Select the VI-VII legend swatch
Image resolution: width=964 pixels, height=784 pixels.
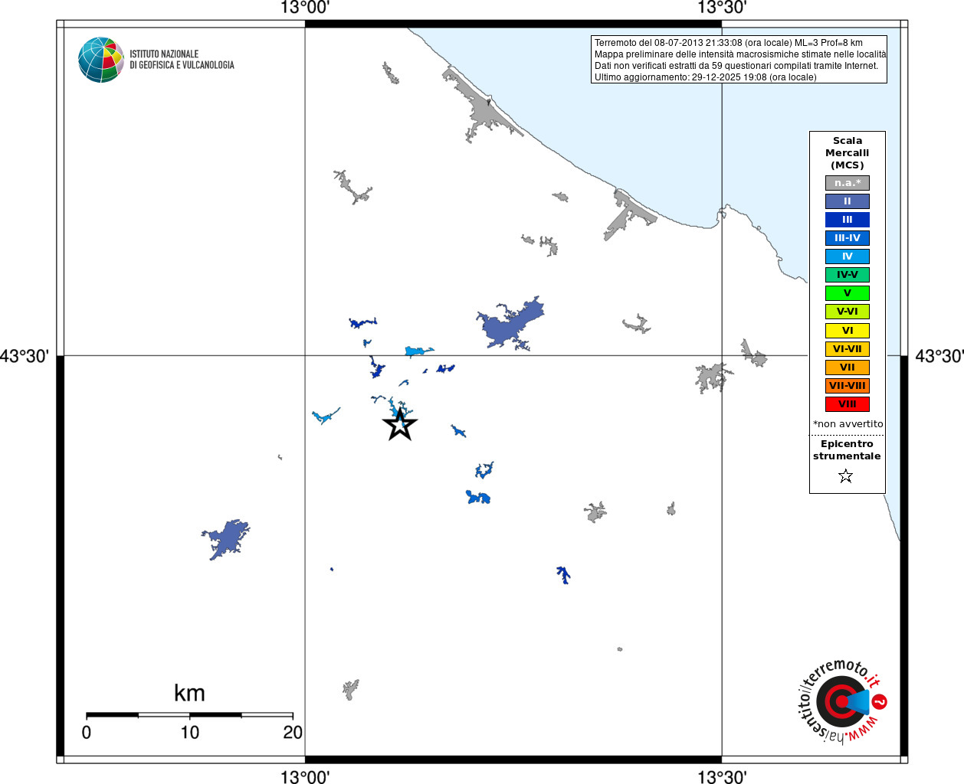pyautogui.click(x=847, y=349)
